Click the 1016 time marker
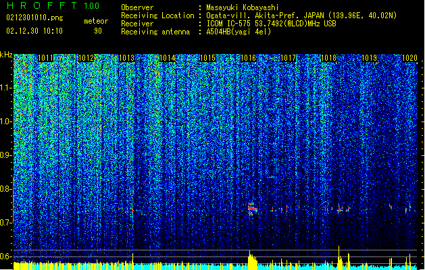 click(x=248, y=58)
